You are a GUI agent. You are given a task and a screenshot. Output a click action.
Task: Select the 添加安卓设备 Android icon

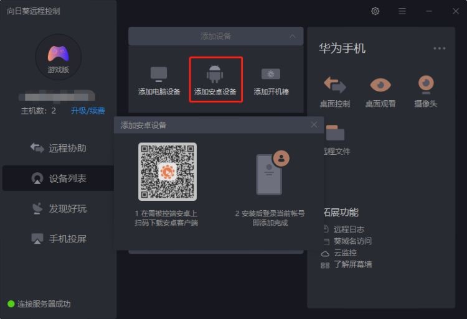pyautogui.click(x=215, y=75)
